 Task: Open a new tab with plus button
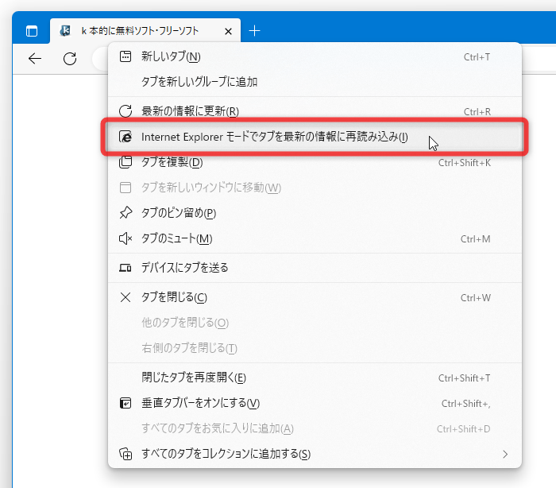click(255, 31)
